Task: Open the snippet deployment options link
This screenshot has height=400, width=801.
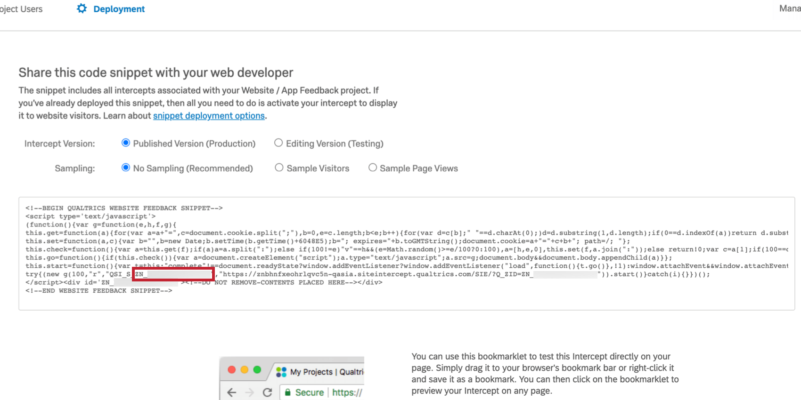Action: point(209,116)
